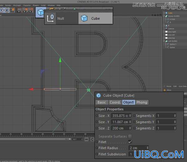
Task: Adjust the Size Z stepper arrows
Action: (130, 128)
